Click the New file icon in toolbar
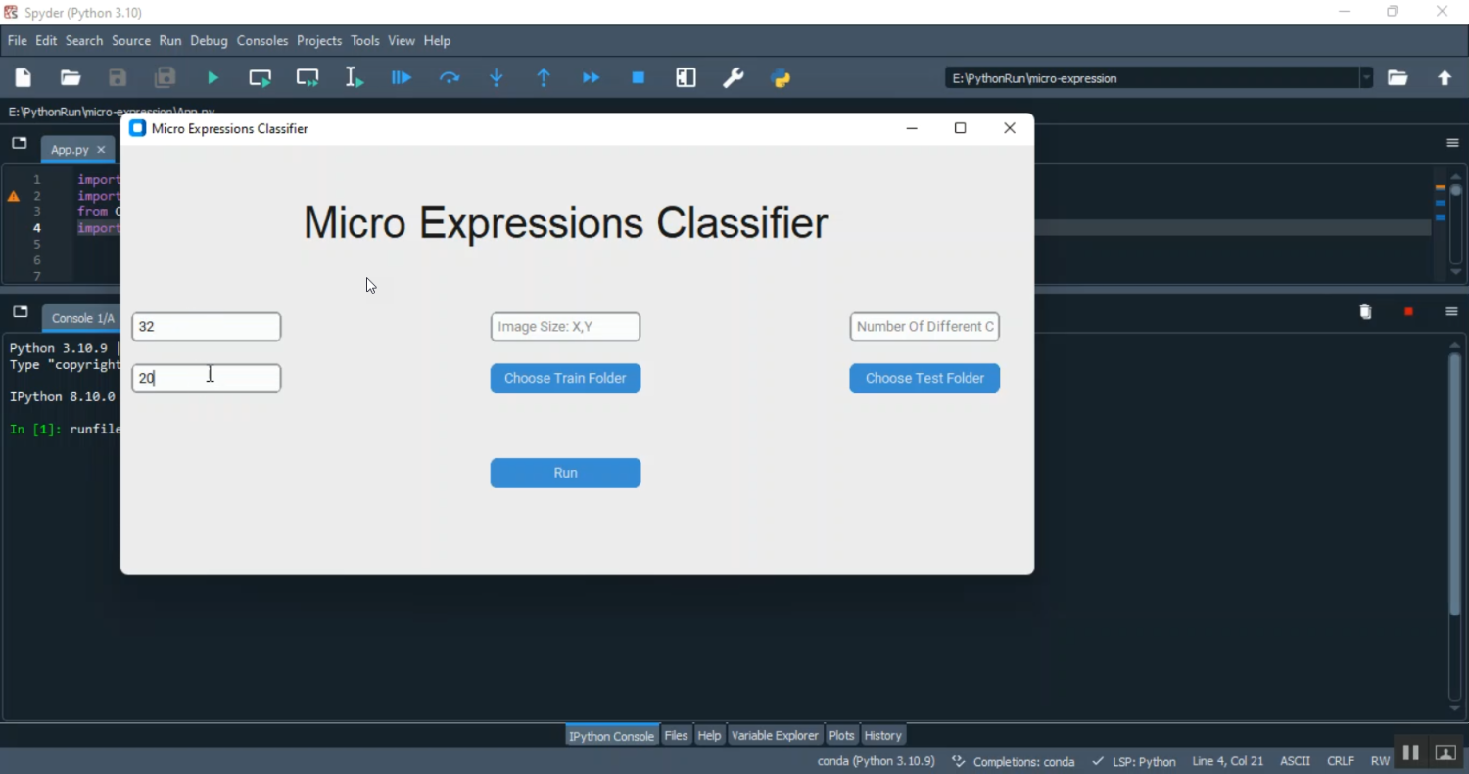 24,78
